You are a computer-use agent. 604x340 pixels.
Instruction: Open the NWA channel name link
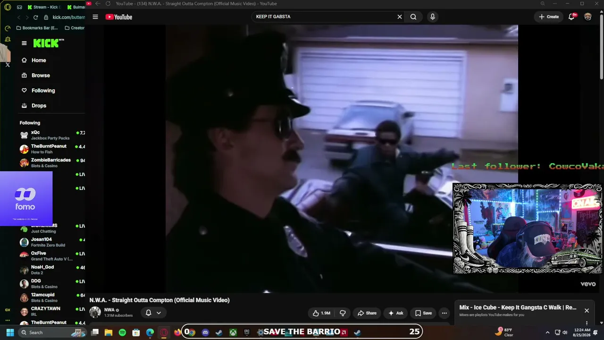[x=109, y=310]
